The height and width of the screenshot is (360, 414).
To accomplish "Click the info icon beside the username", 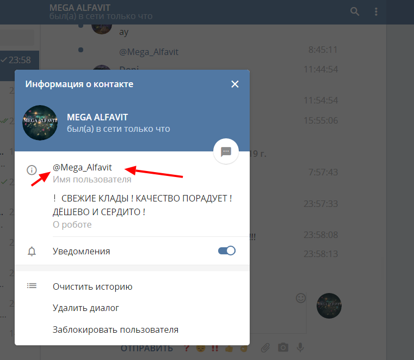I will (32, 170).
